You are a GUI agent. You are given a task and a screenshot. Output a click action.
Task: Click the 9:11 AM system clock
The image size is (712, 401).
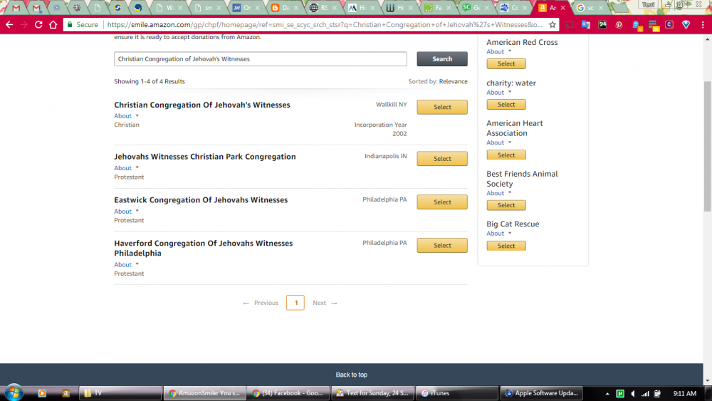[x=685, y=393]
